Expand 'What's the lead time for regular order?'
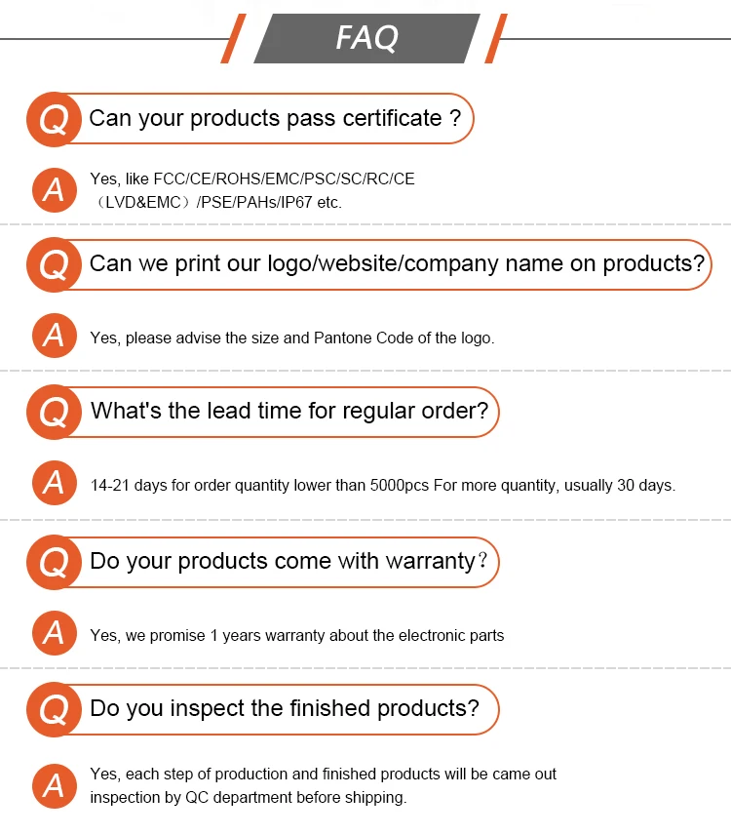The height and width of the screenshot is (835, 731). (x=289, y=412)
